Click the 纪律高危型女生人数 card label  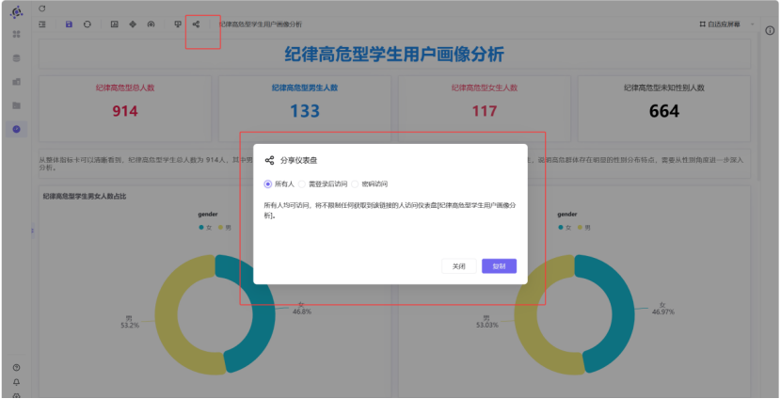485,88
